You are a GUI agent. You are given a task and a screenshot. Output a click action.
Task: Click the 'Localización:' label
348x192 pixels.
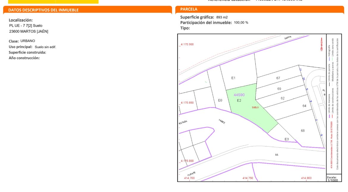click(21, 20)
